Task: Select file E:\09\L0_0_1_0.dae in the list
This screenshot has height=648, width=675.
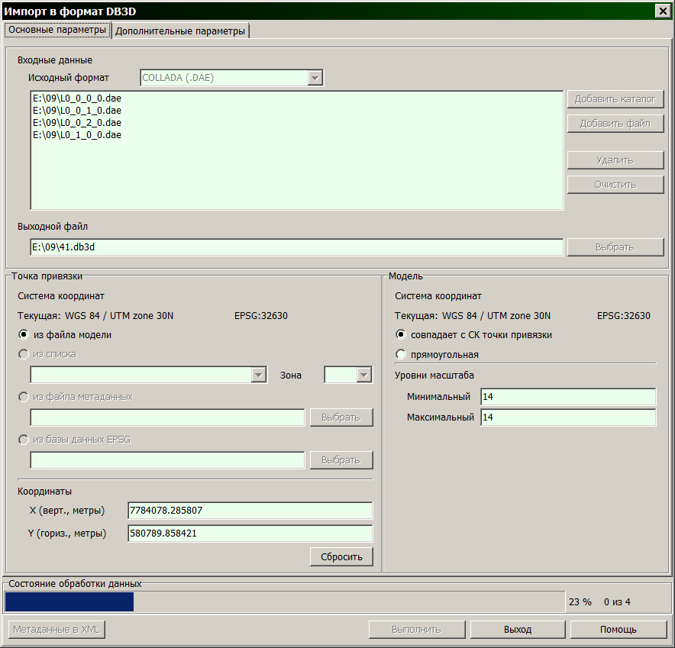Action: (x=76, y=111)
